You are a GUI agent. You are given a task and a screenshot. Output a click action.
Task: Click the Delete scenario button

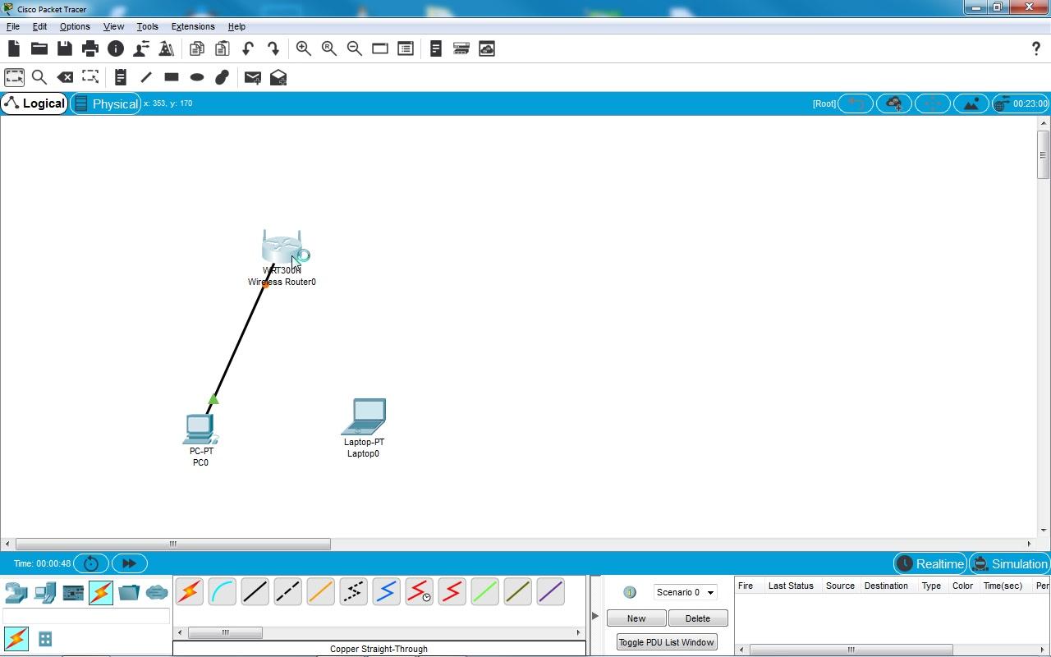[698, 618]
